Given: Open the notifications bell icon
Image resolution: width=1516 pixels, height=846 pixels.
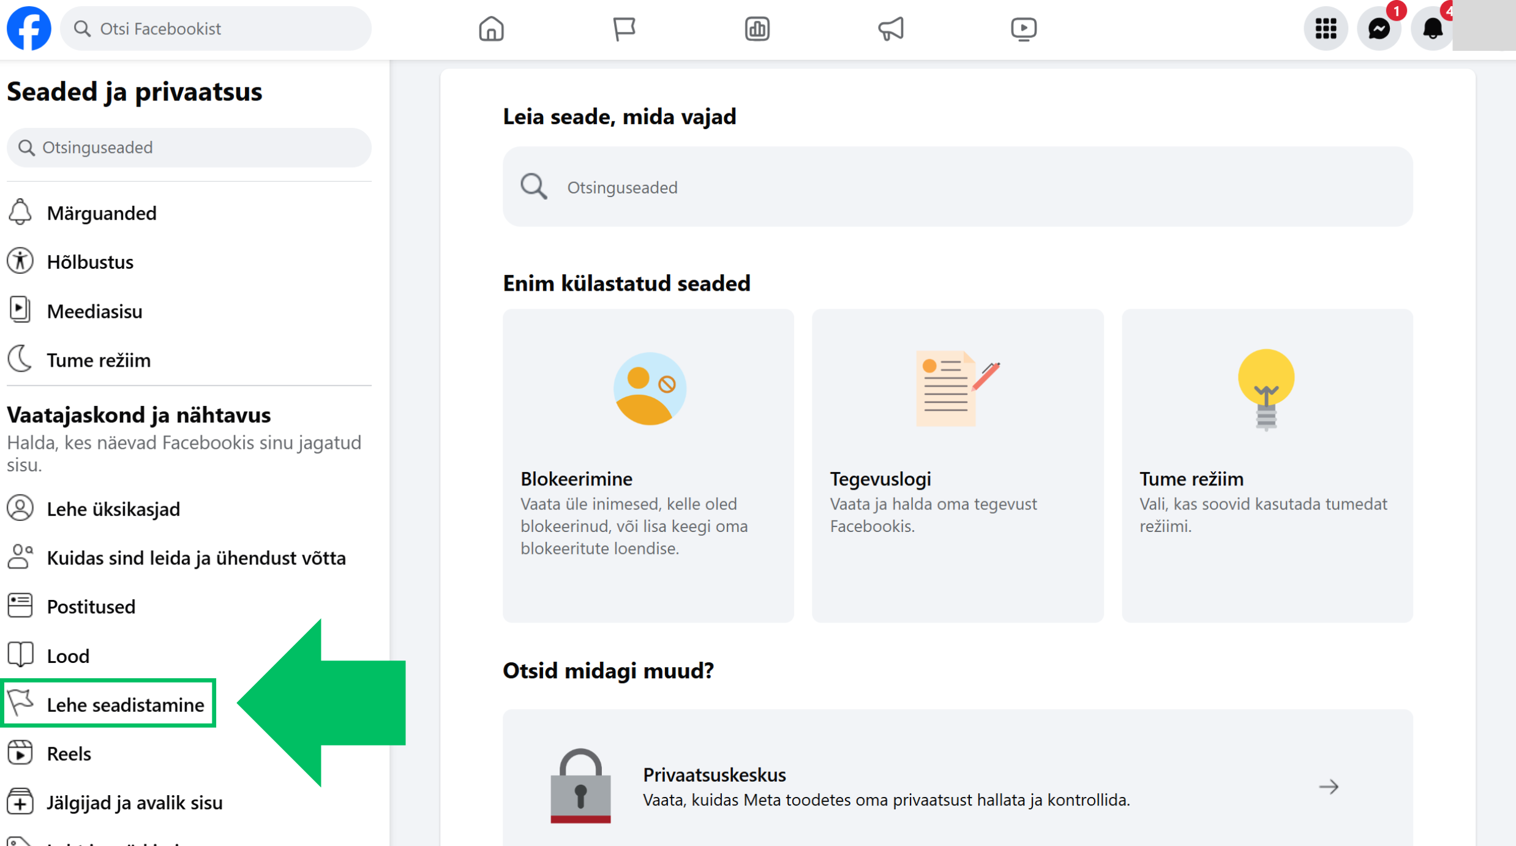Looking at the screenshot, I should tap(1432, 29).
